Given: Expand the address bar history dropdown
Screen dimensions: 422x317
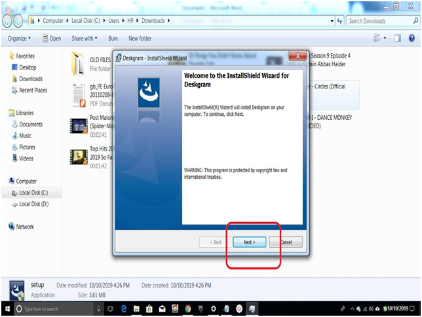Looking at the screenshot, I should (332, 21).
